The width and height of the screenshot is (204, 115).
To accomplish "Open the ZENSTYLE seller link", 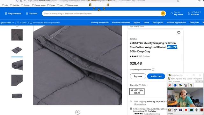I will (155, 109).
